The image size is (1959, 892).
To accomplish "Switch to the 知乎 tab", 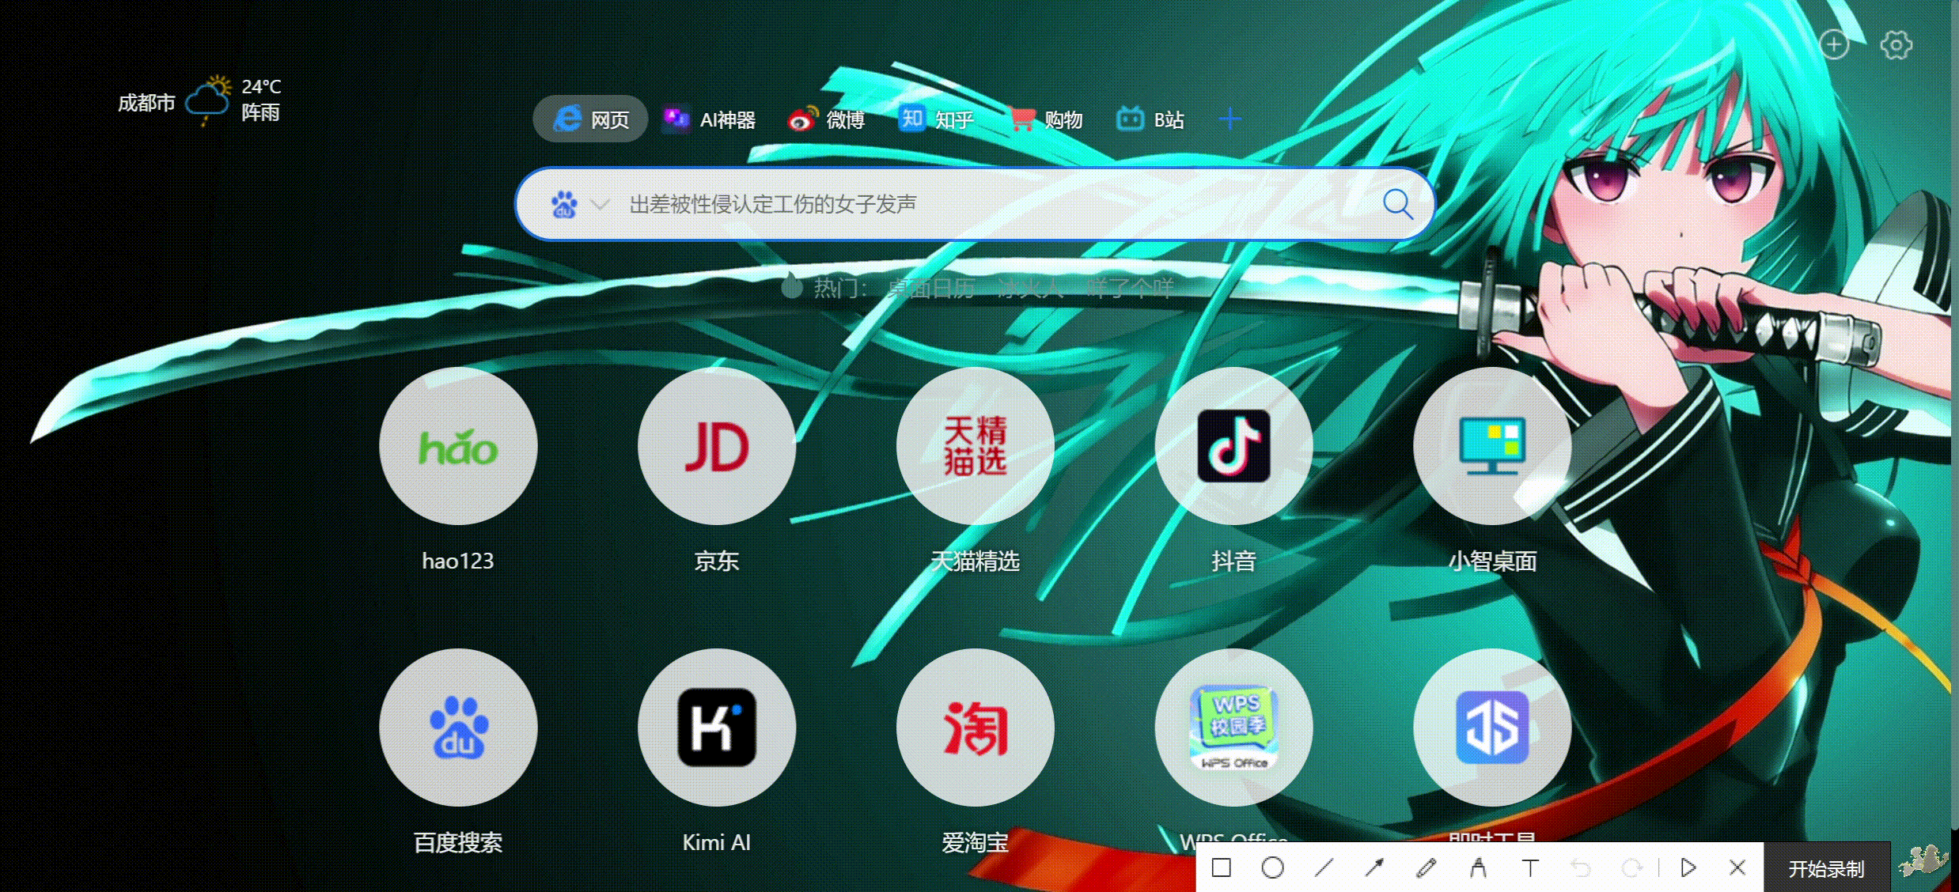I will click(x=935, y=119).
